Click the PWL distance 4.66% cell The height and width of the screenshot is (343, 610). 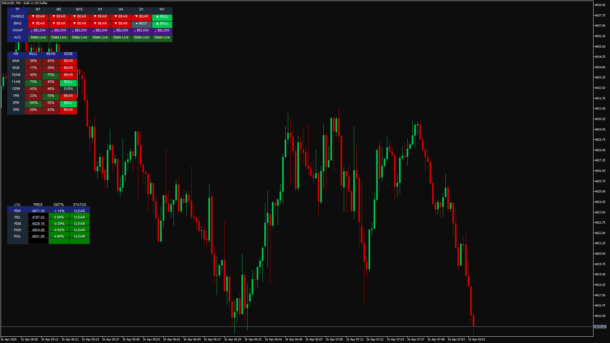pyautogui.click(x=59, y=236)
